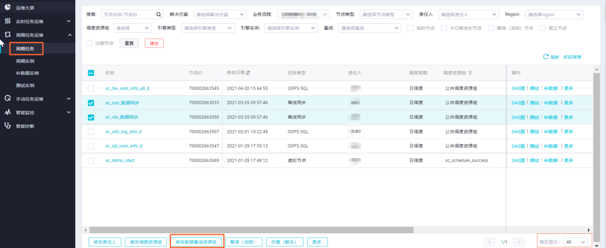The image size is (606, 248).
Task: Click the search magnifier icon
Action: 159,14
